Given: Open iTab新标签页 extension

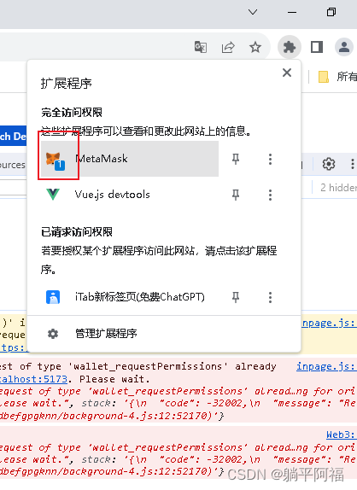Looking at the screenshot, I should (130, 297).
